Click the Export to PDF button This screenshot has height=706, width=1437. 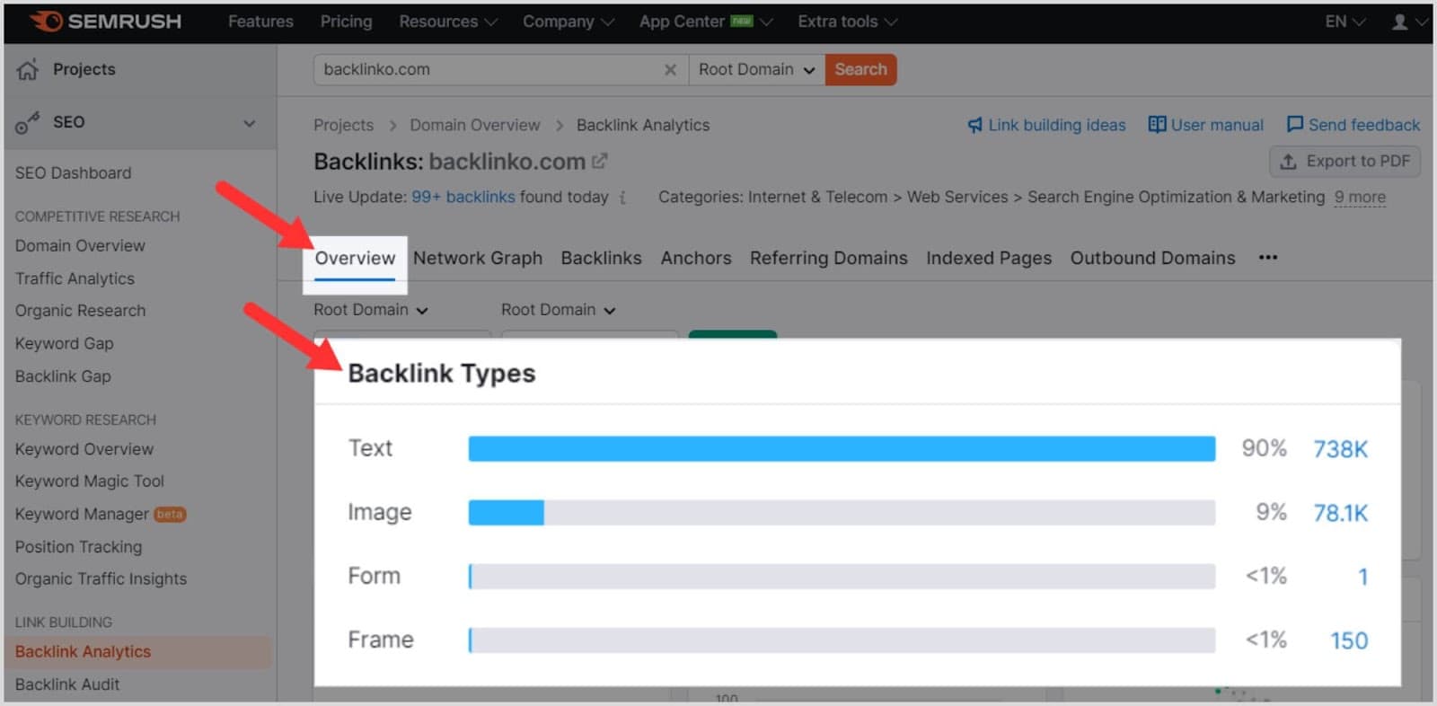click(1344, 162)
